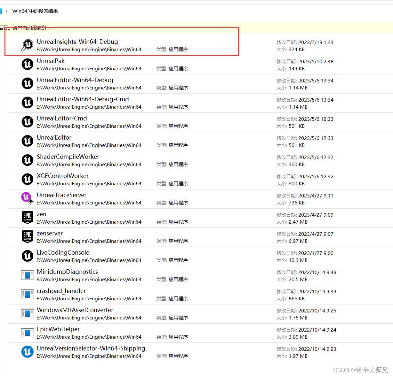Click the size value 6.97 MB
Image resolution: width=393 pixels, height=376 pixels.
point(298,241)
